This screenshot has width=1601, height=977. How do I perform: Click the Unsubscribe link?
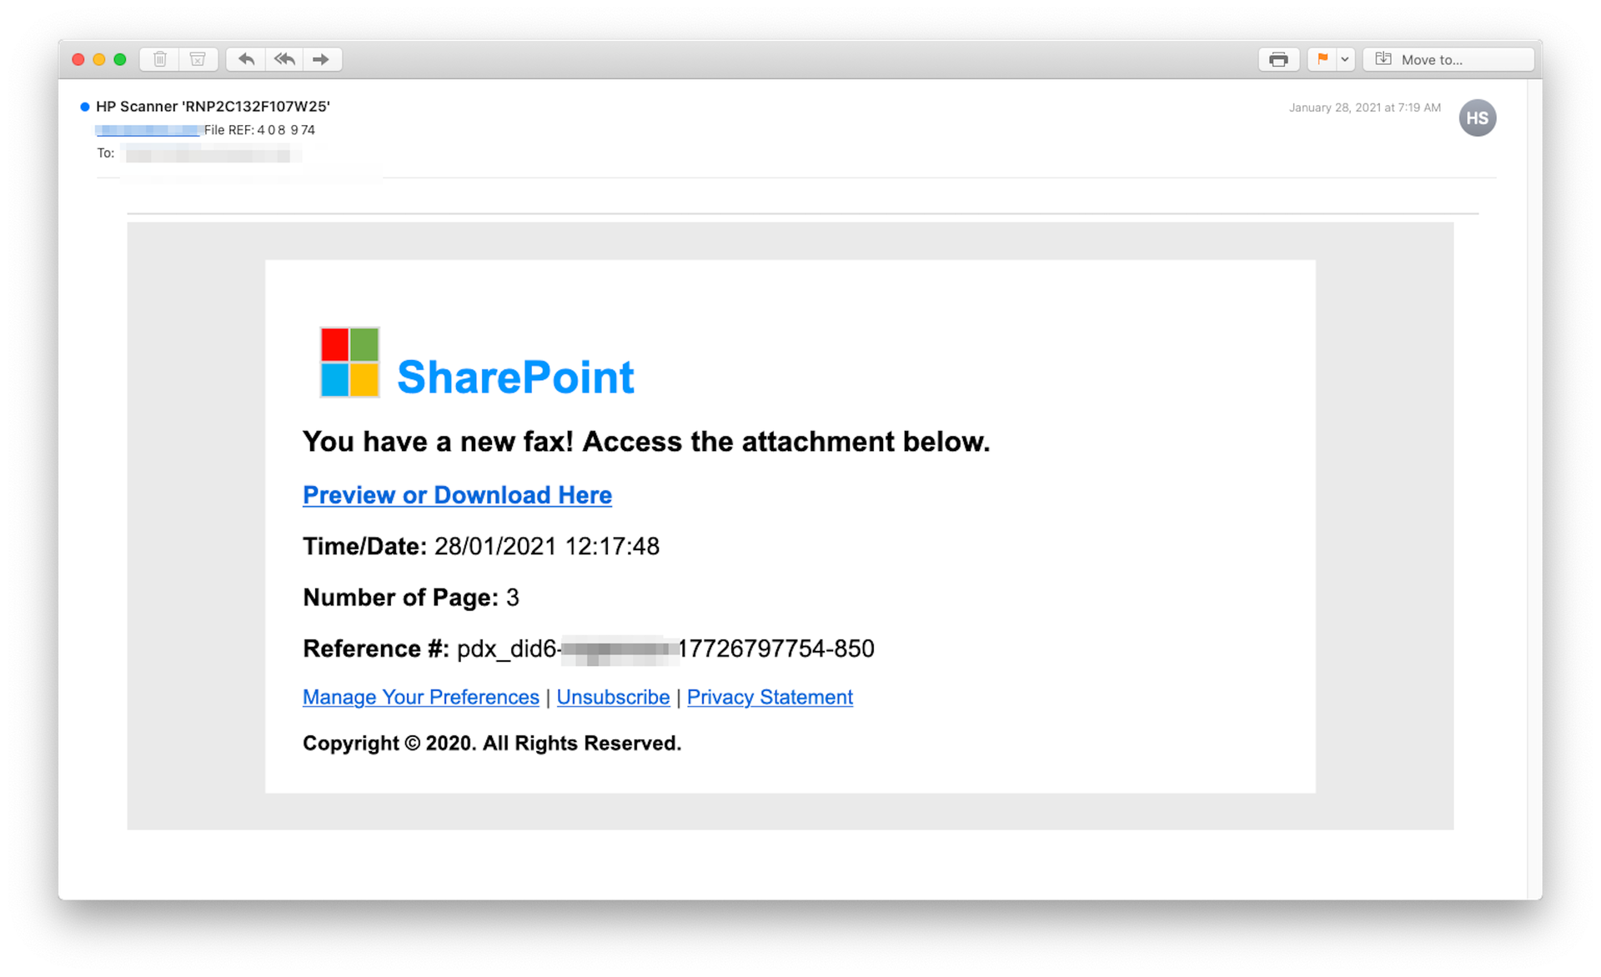pos(613,697)
